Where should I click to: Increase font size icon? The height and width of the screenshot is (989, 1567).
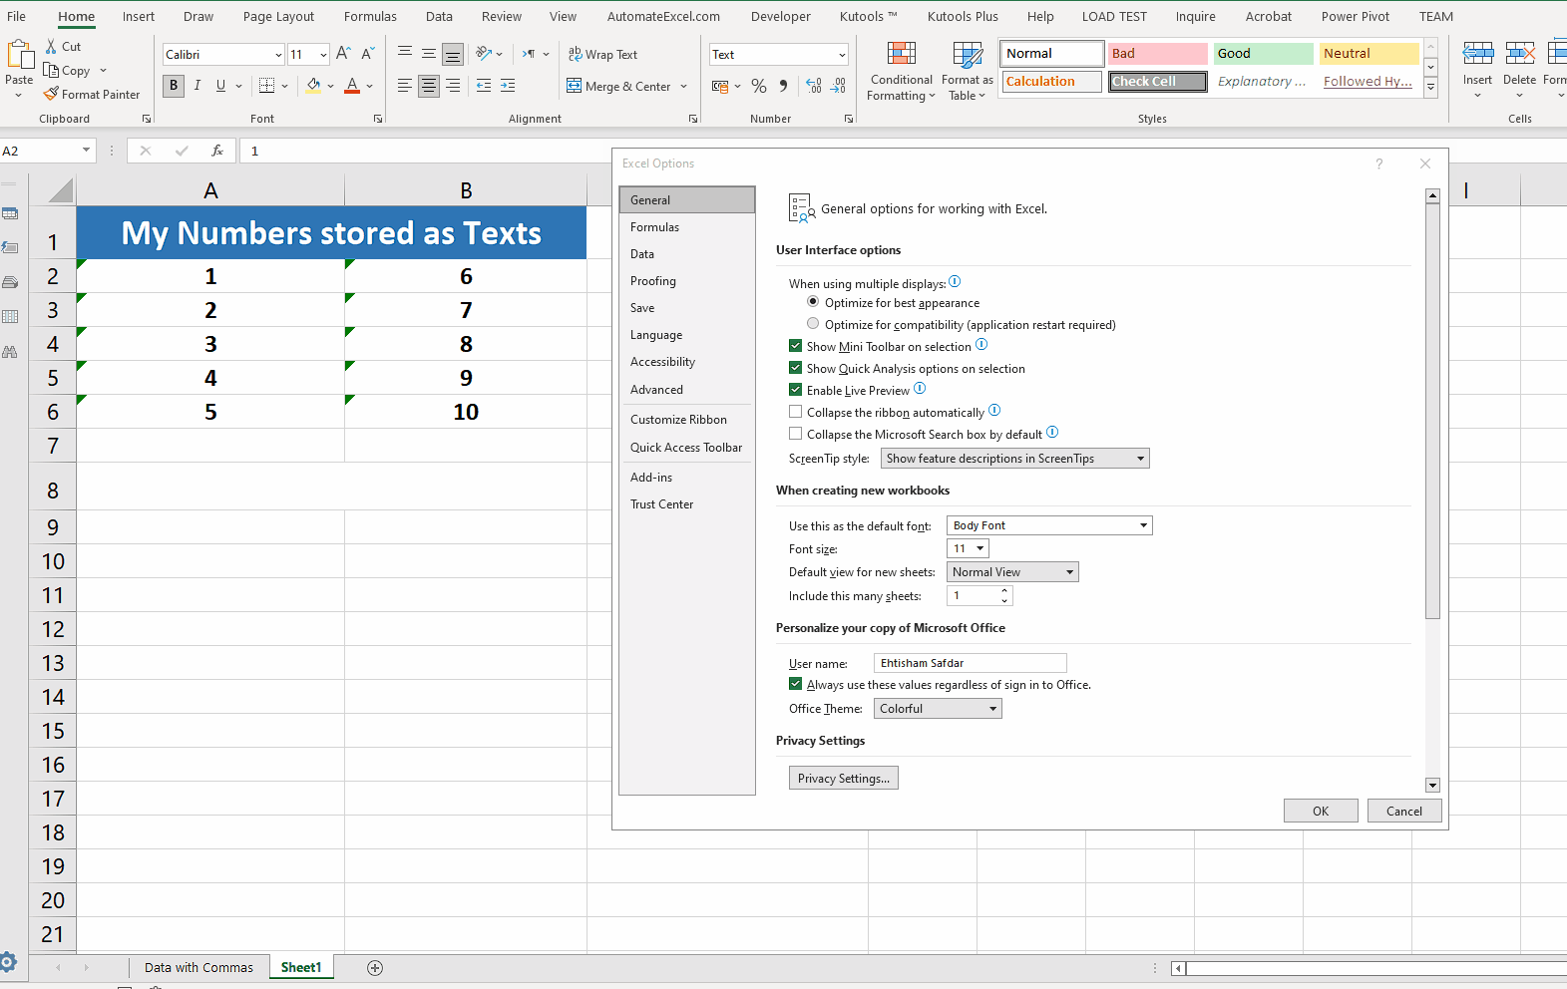[343, 54]
